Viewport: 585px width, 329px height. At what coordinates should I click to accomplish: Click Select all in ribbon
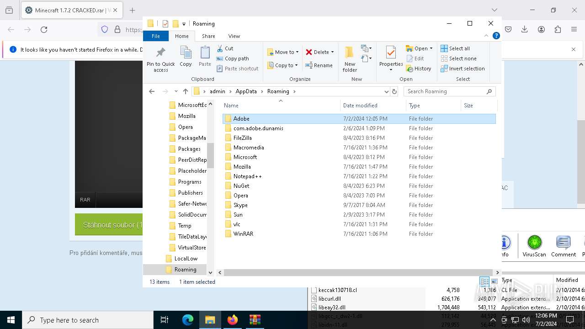click(x=455, y=48)
